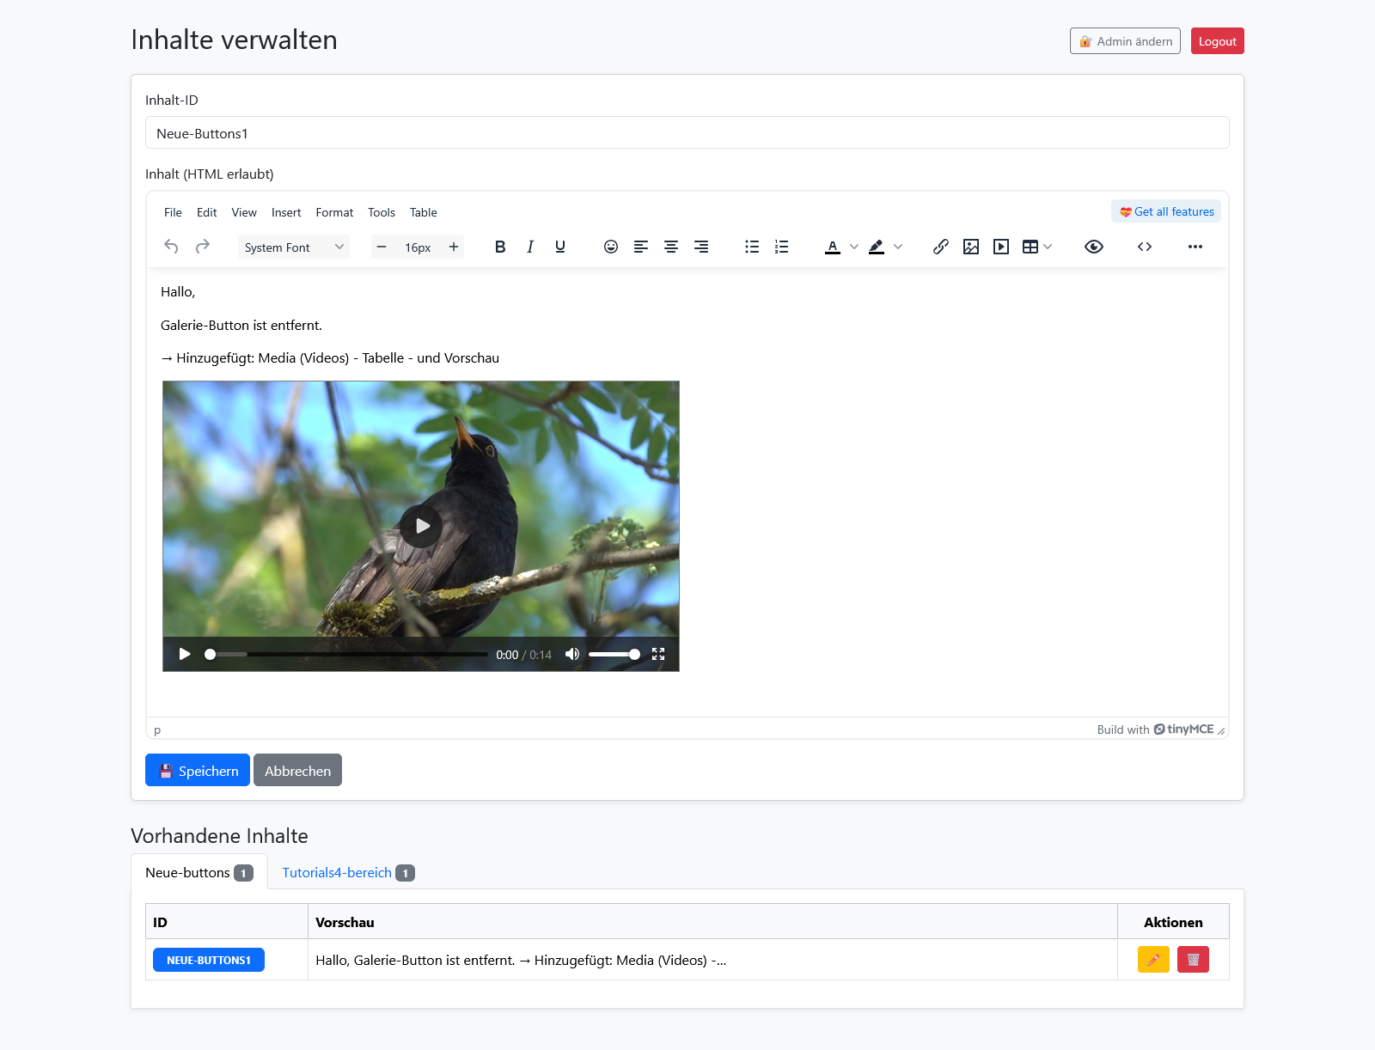Click the Speichern button
The height and width of the screenshot is (1050, 1375).
point(198,771)
